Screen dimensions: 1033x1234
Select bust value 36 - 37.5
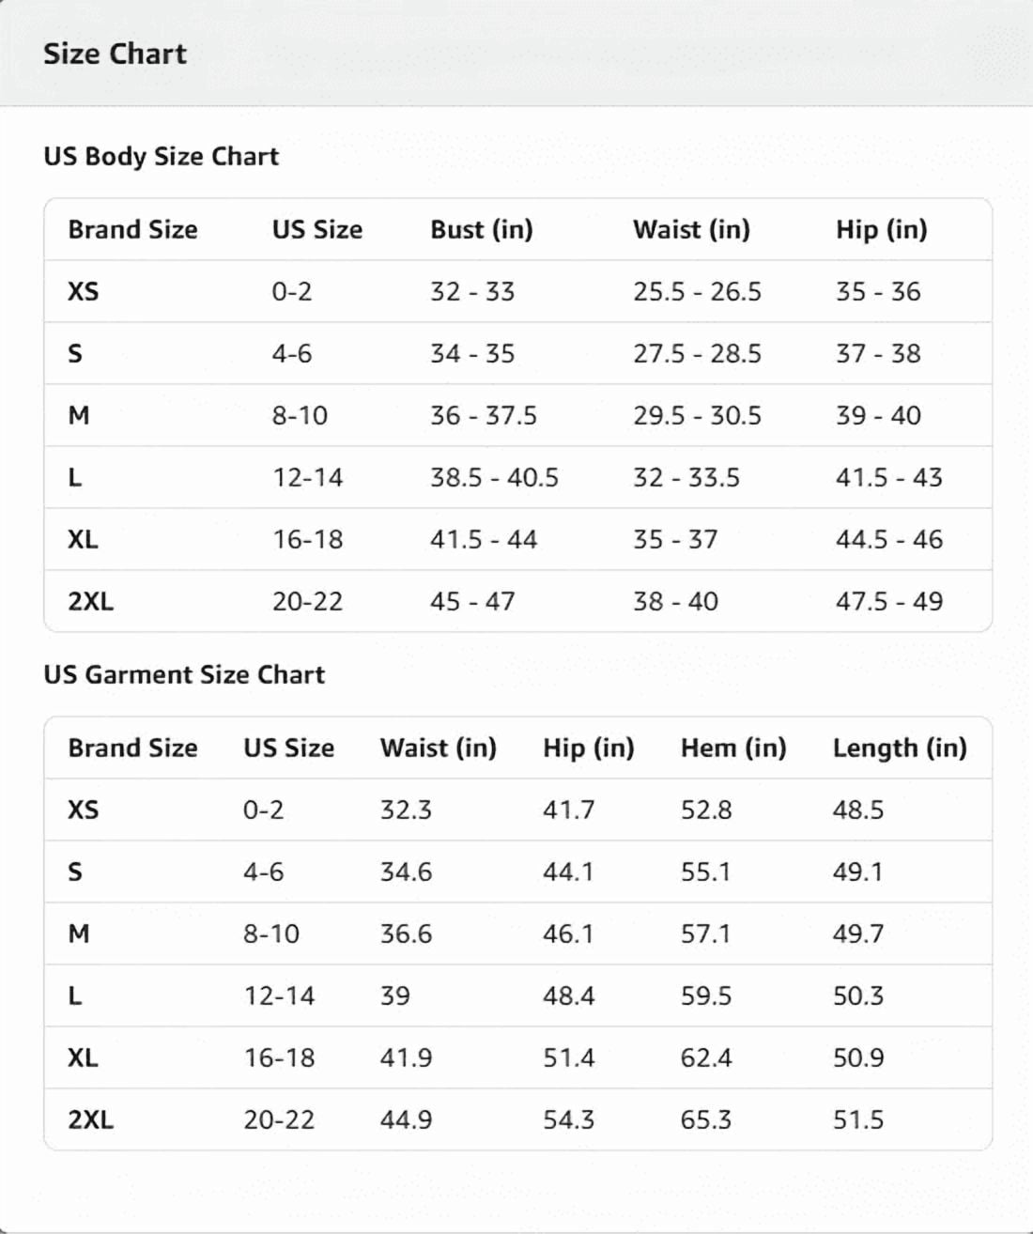tap(484, 415)
